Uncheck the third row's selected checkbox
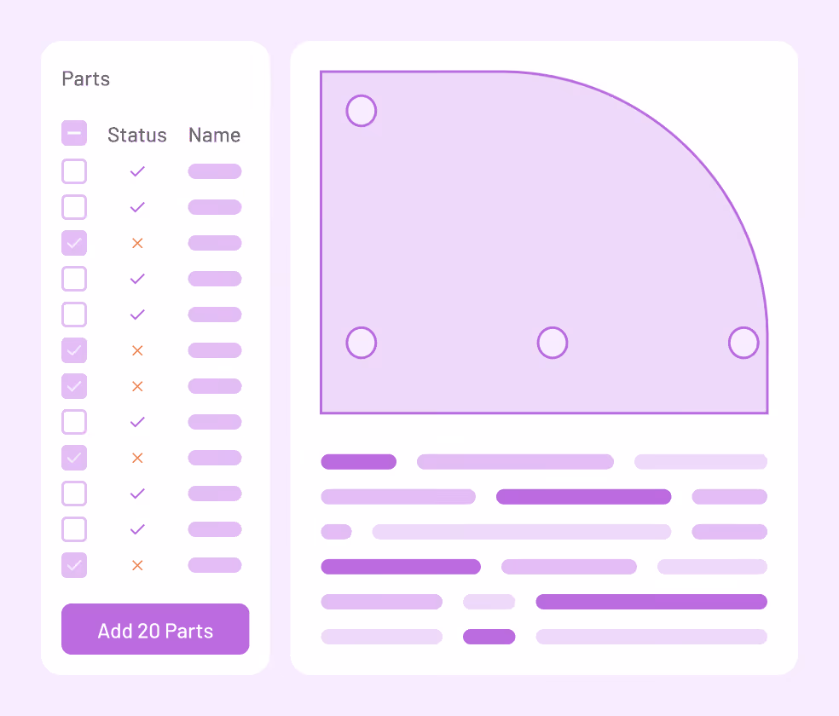Image resolution: width=839 pixels, height=716 pixels. click(74, 243)
